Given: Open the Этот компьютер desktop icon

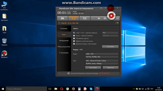Looking at the screenshot, I should 4,6.
